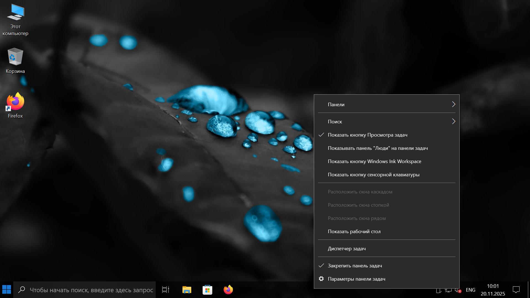Screen dimensions: 530x298
Task: Select Показать рабочий стол menu entry
Action: [354, 232]
